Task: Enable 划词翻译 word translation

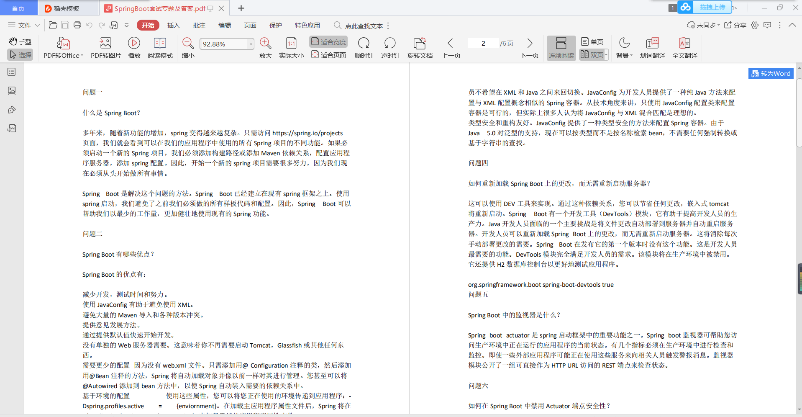Action: [652, 48]
